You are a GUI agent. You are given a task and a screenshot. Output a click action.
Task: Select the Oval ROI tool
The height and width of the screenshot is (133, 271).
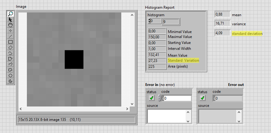click(11, 75)
